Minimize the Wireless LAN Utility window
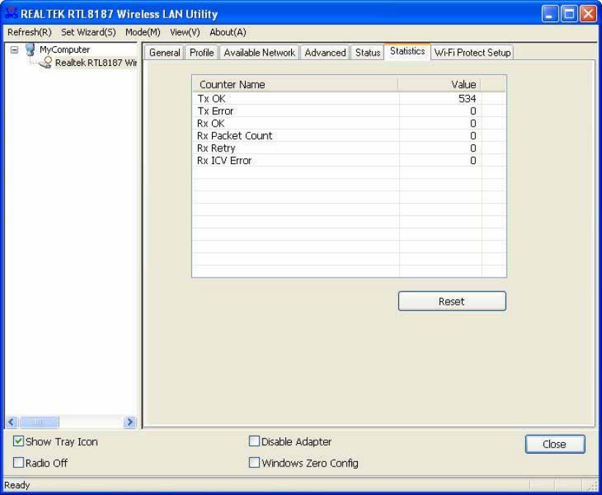This screenshot has width=602, height=495. tap(550, 14)
